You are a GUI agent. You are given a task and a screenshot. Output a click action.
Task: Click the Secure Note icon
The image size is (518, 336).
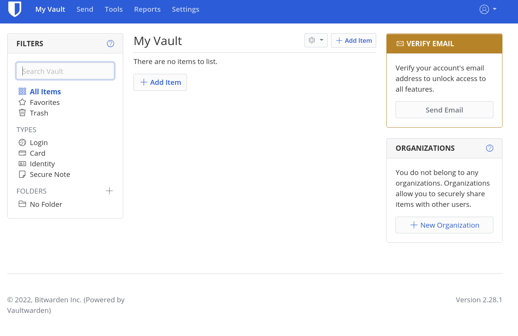click(22, 174)
